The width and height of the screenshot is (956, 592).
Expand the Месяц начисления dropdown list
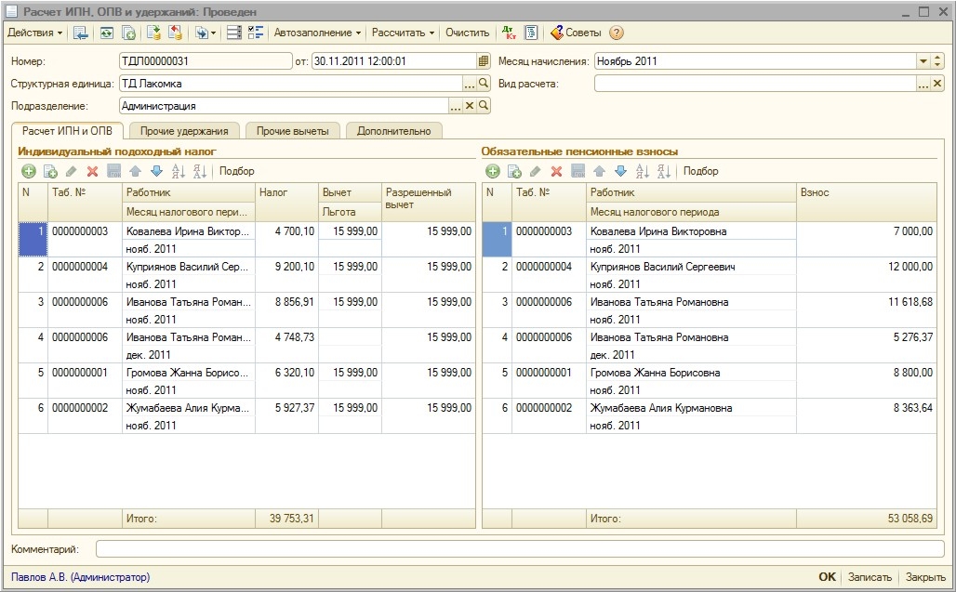(923, 61)
